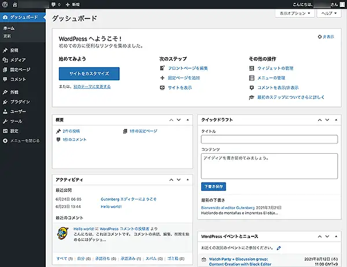Screen dimensions: 347x267
Task: Click the プラグイン plug icon in sidebar
Action: tap(5, 102)
